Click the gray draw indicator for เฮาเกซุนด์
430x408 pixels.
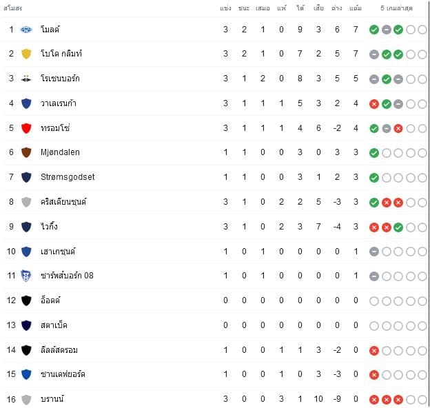point(374,252)
